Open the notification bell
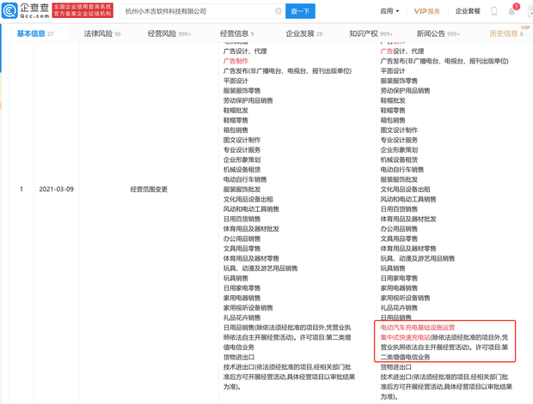533x404 pixels. [512, 11]
